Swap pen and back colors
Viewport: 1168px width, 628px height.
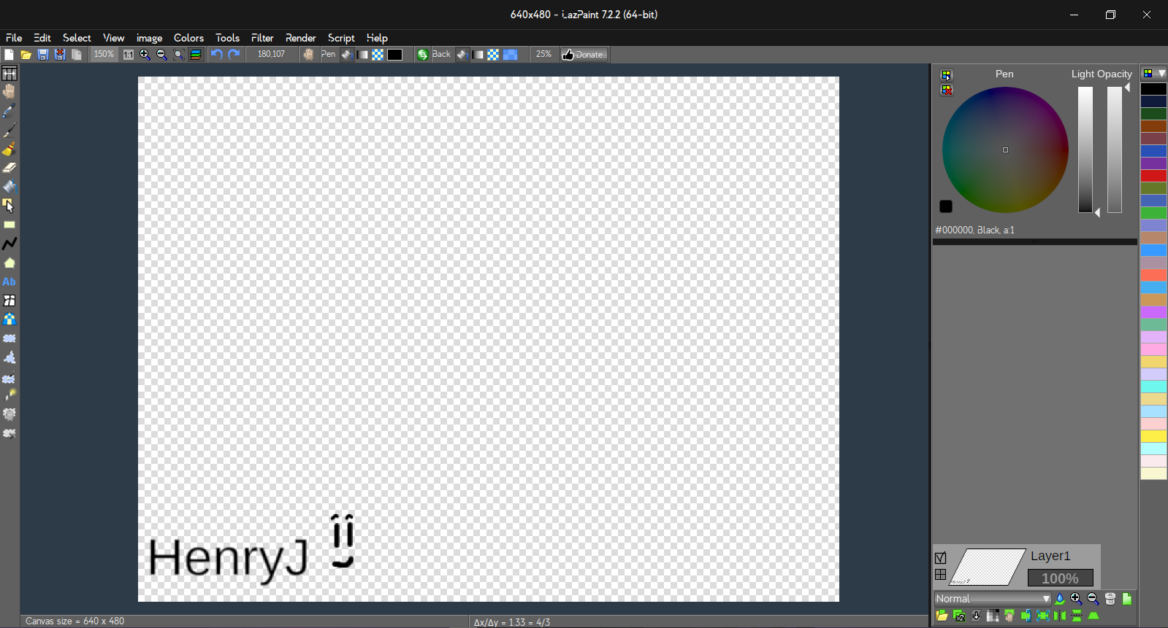coord(422,55)
